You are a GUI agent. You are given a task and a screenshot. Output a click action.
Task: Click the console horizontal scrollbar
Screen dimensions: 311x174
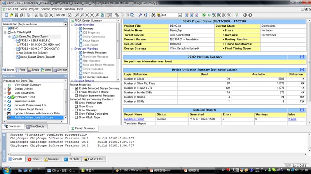41,154
